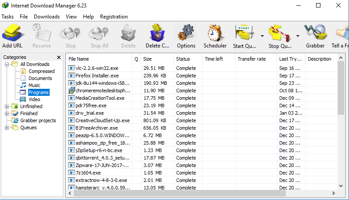Expand the Unfinished tree node
This screenshot has width=349, height=200.
[x=7, y=106]
